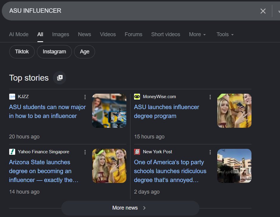Viewport: 280px width, 217px height.
Task: Open more options for the Yahoo Finance story
Action: click(85, 152)
